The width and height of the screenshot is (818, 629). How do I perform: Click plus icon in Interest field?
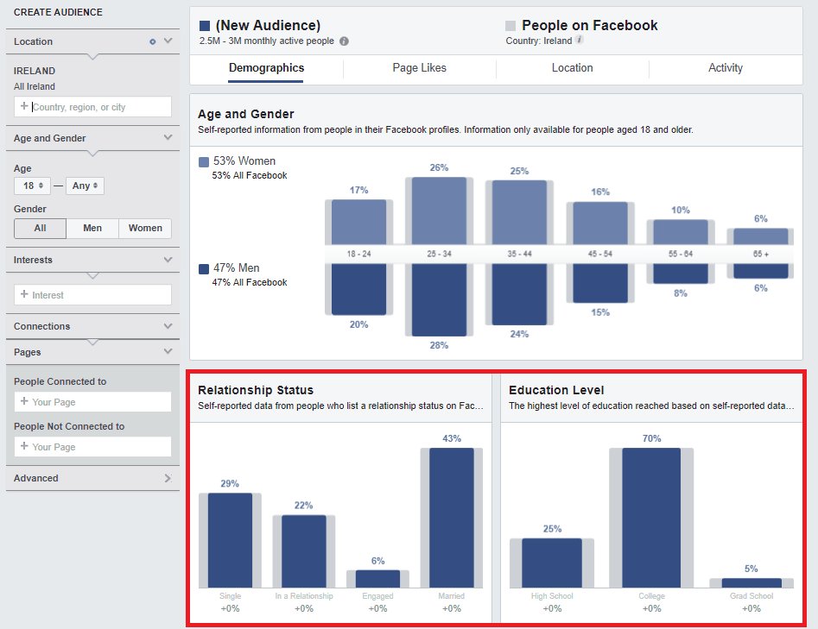coord(24,295)
